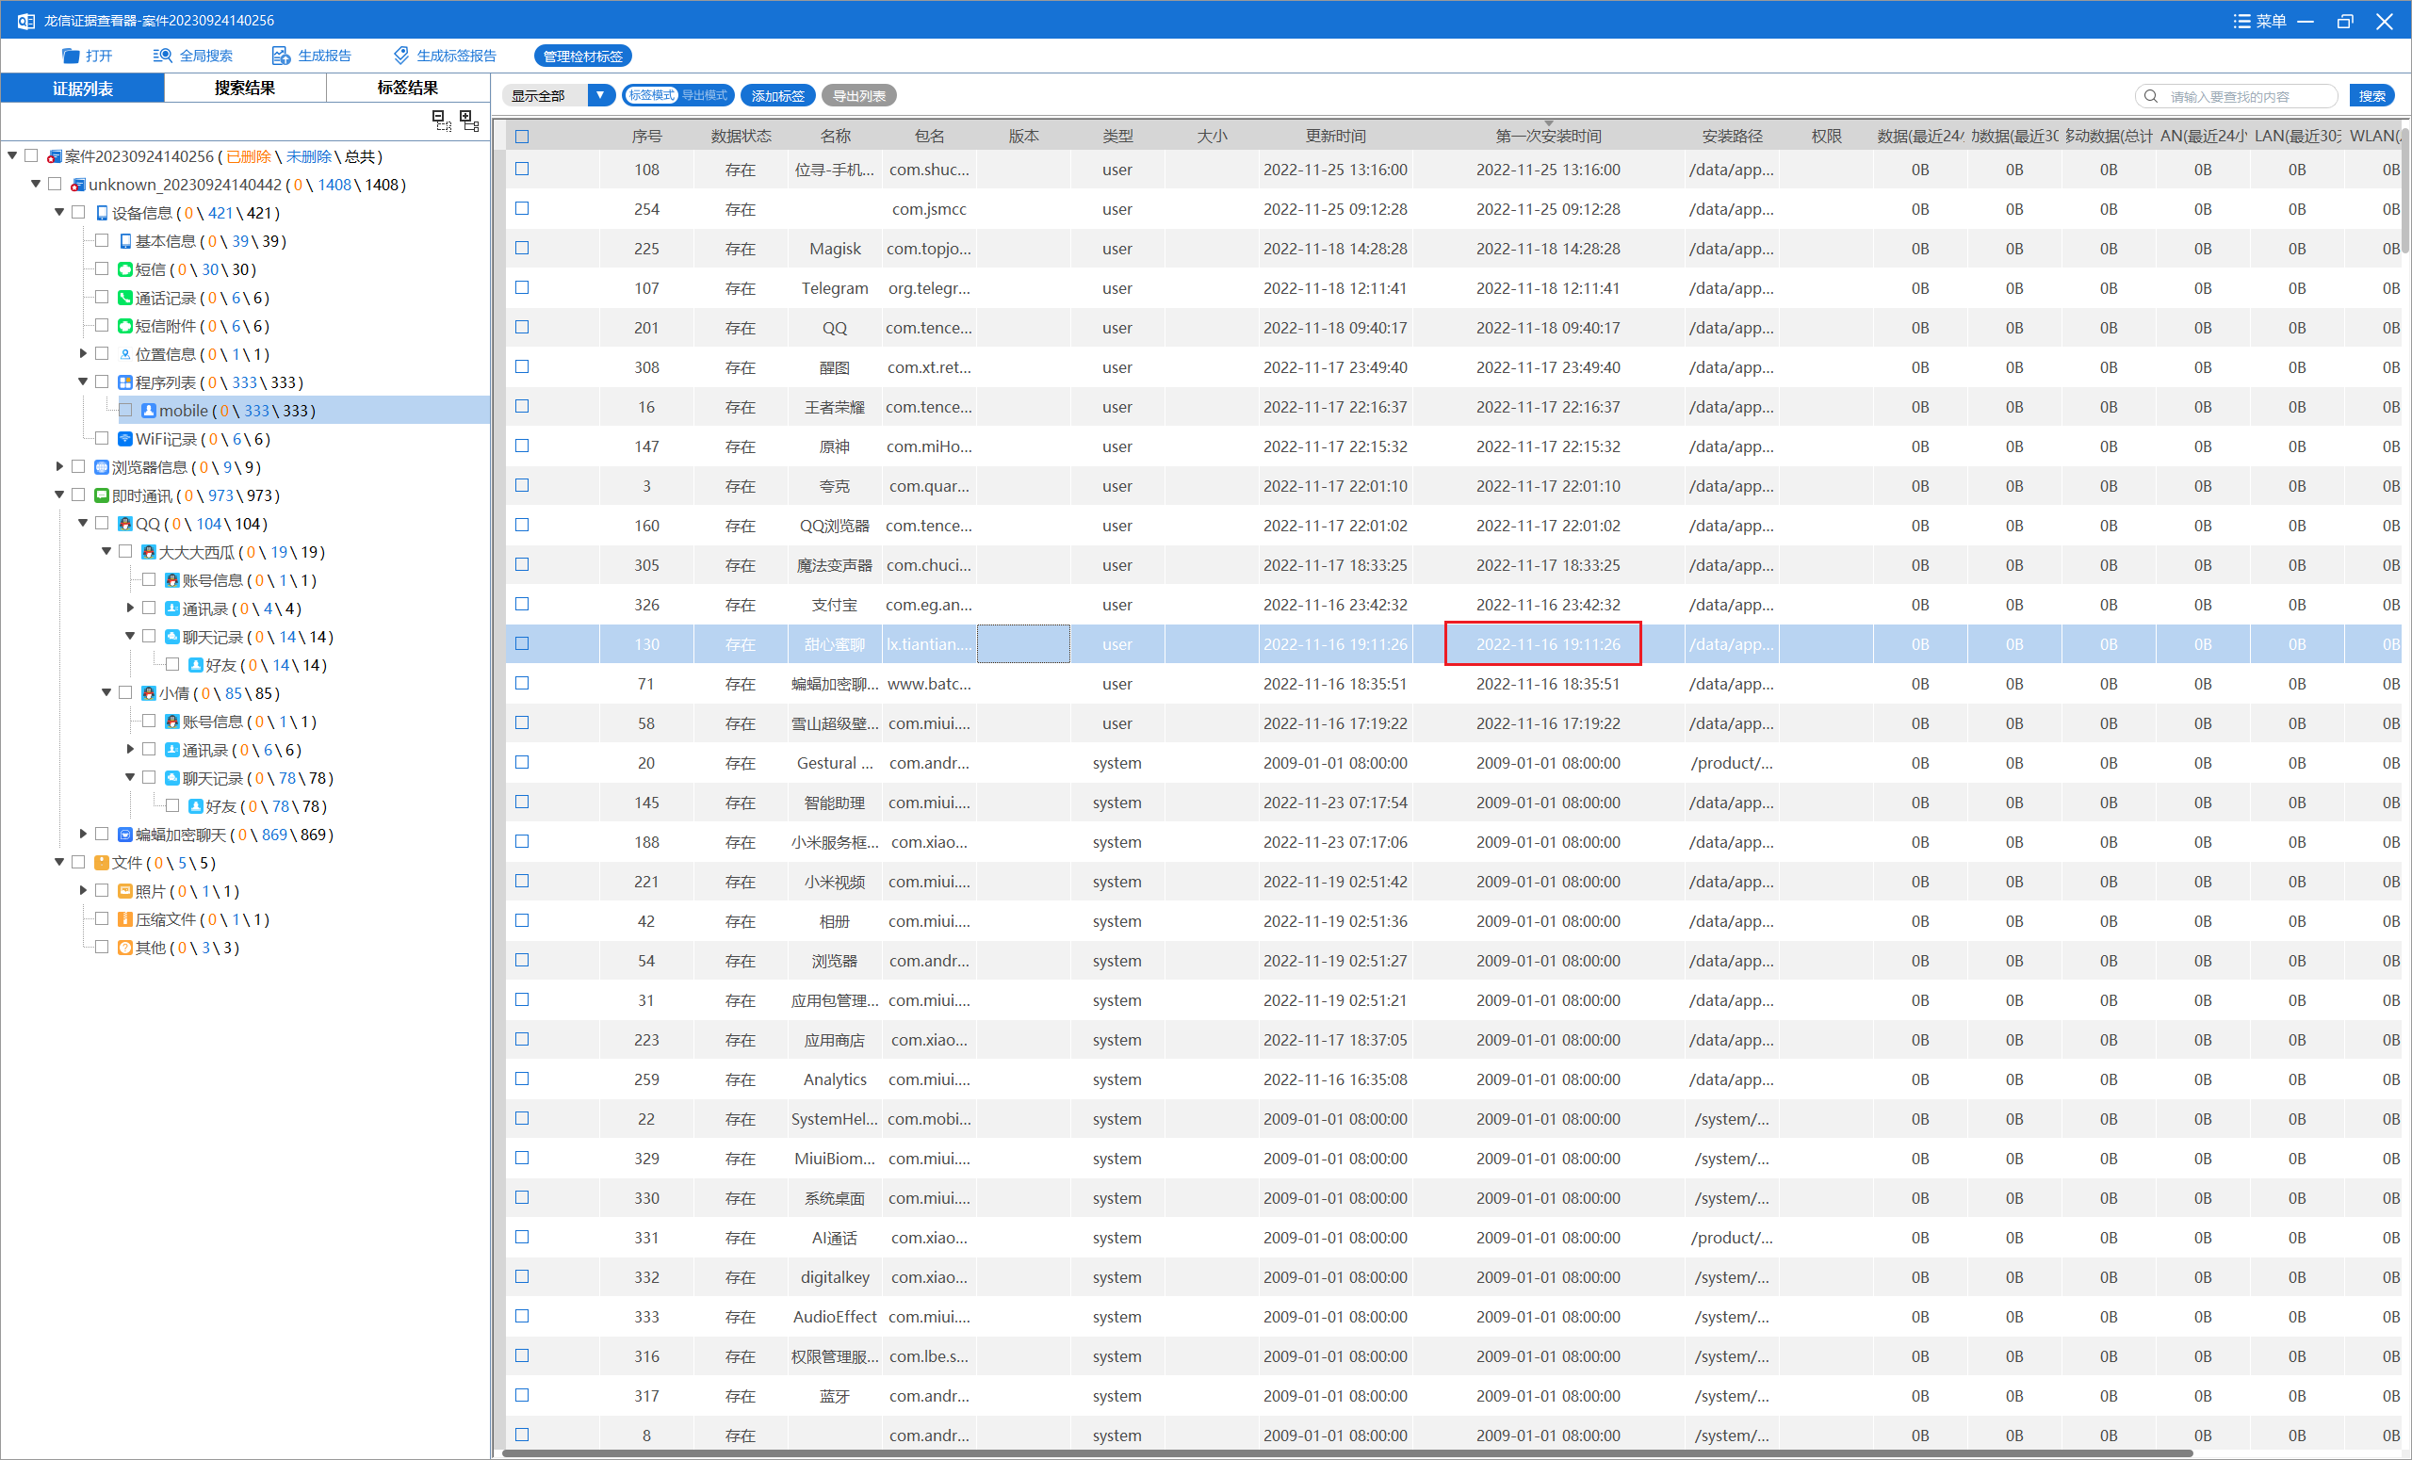Click the 浏览器信息 globe icon
Image resolution: width=2412 pixels, height=1460 pixels.
[102, 467]
